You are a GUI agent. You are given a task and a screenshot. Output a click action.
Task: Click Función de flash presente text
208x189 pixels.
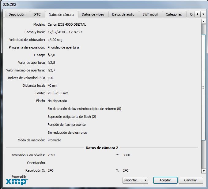click(x=66, y=125)
